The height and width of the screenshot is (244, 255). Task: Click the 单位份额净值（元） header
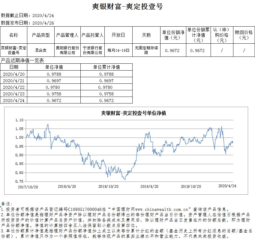(x=173, y=35)
